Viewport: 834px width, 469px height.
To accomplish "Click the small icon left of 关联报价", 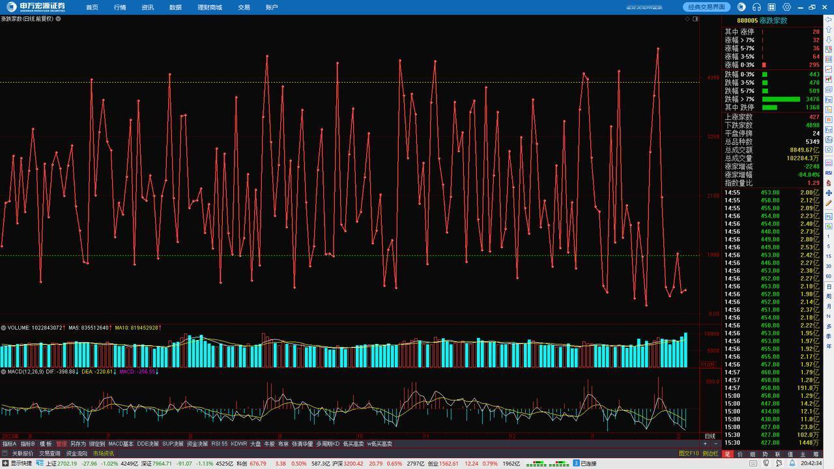I will point(5,453).
